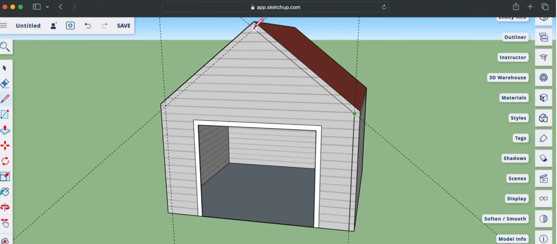Click the Materials label
Screen dimensions: 557x244
[514, 98]
